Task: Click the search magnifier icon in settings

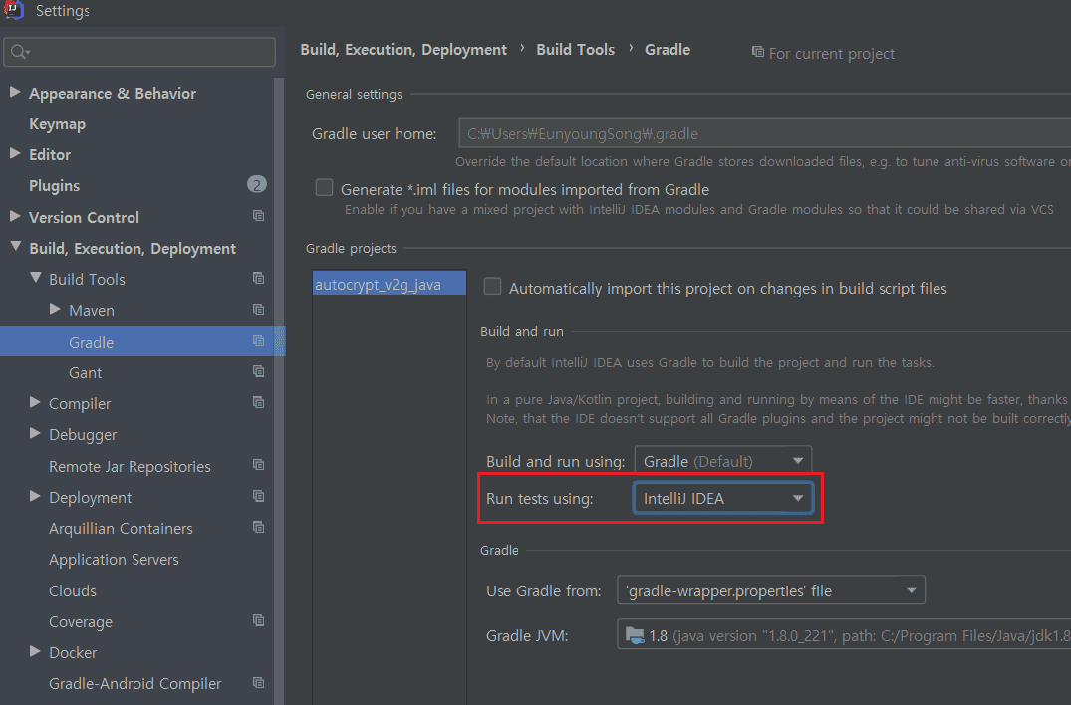Action: click(x=19, y=52)
